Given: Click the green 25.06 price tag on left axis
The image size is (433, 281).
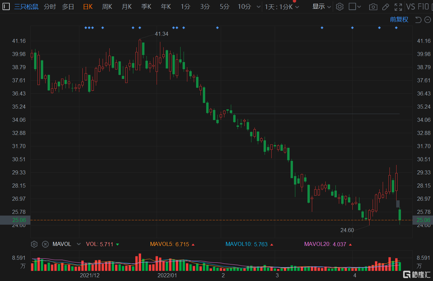Looking at the screenshot, I should click(15, 220).
